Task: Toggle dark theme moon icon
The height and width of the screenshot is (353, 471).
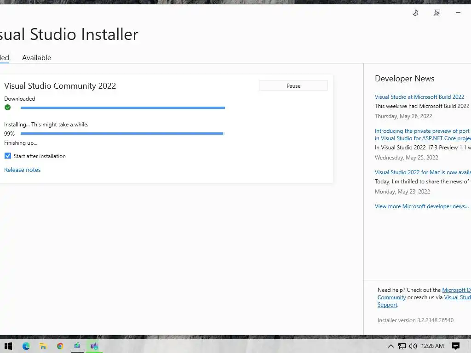Action: click(415, 12)
